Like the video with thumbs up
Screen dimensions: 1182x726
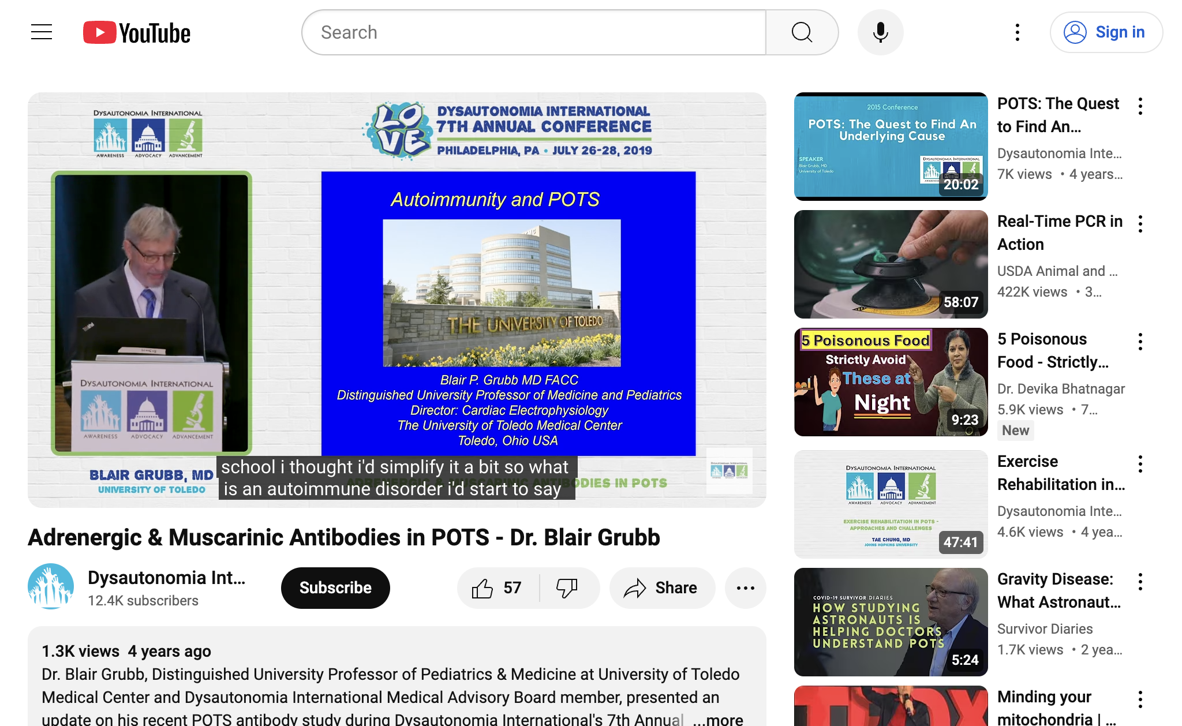tap(498, 588)
